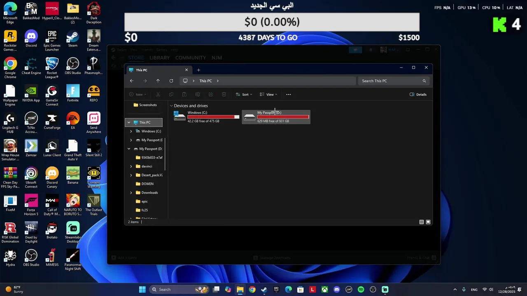Open Google Chrome from the taskbar
The image size is (527, 296).
(x=252, y=289)
